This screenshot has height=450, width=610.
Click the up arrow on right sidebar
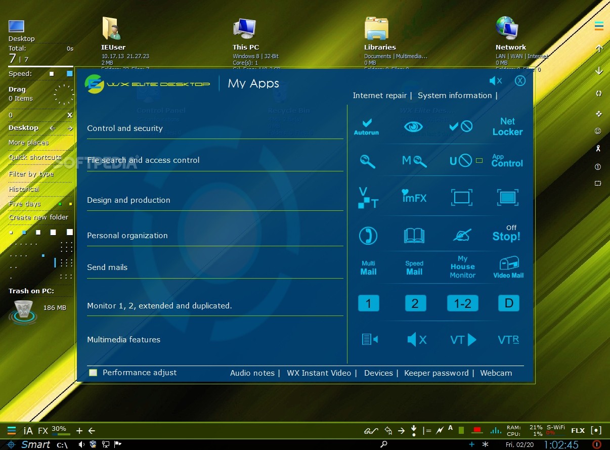(599, 49)
